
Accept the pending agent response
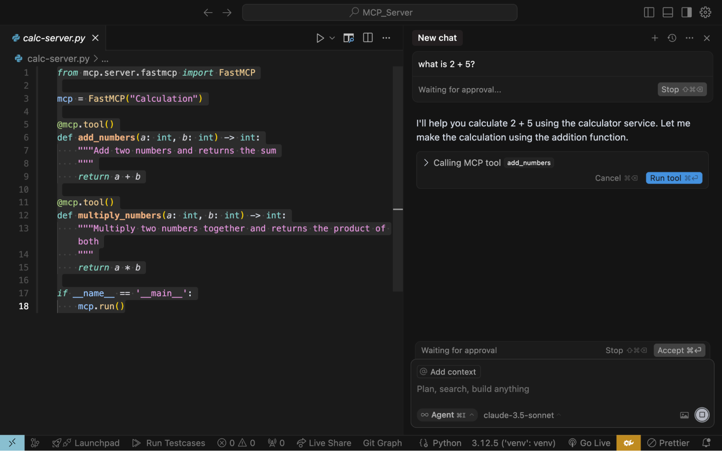pyautogui.click(x=679, y=350)
